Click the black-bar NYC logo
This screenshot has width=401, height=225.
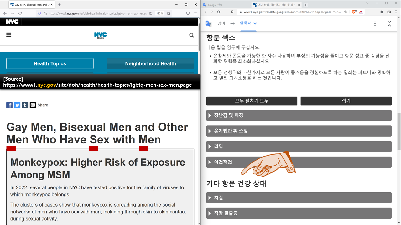pos(12,22)
